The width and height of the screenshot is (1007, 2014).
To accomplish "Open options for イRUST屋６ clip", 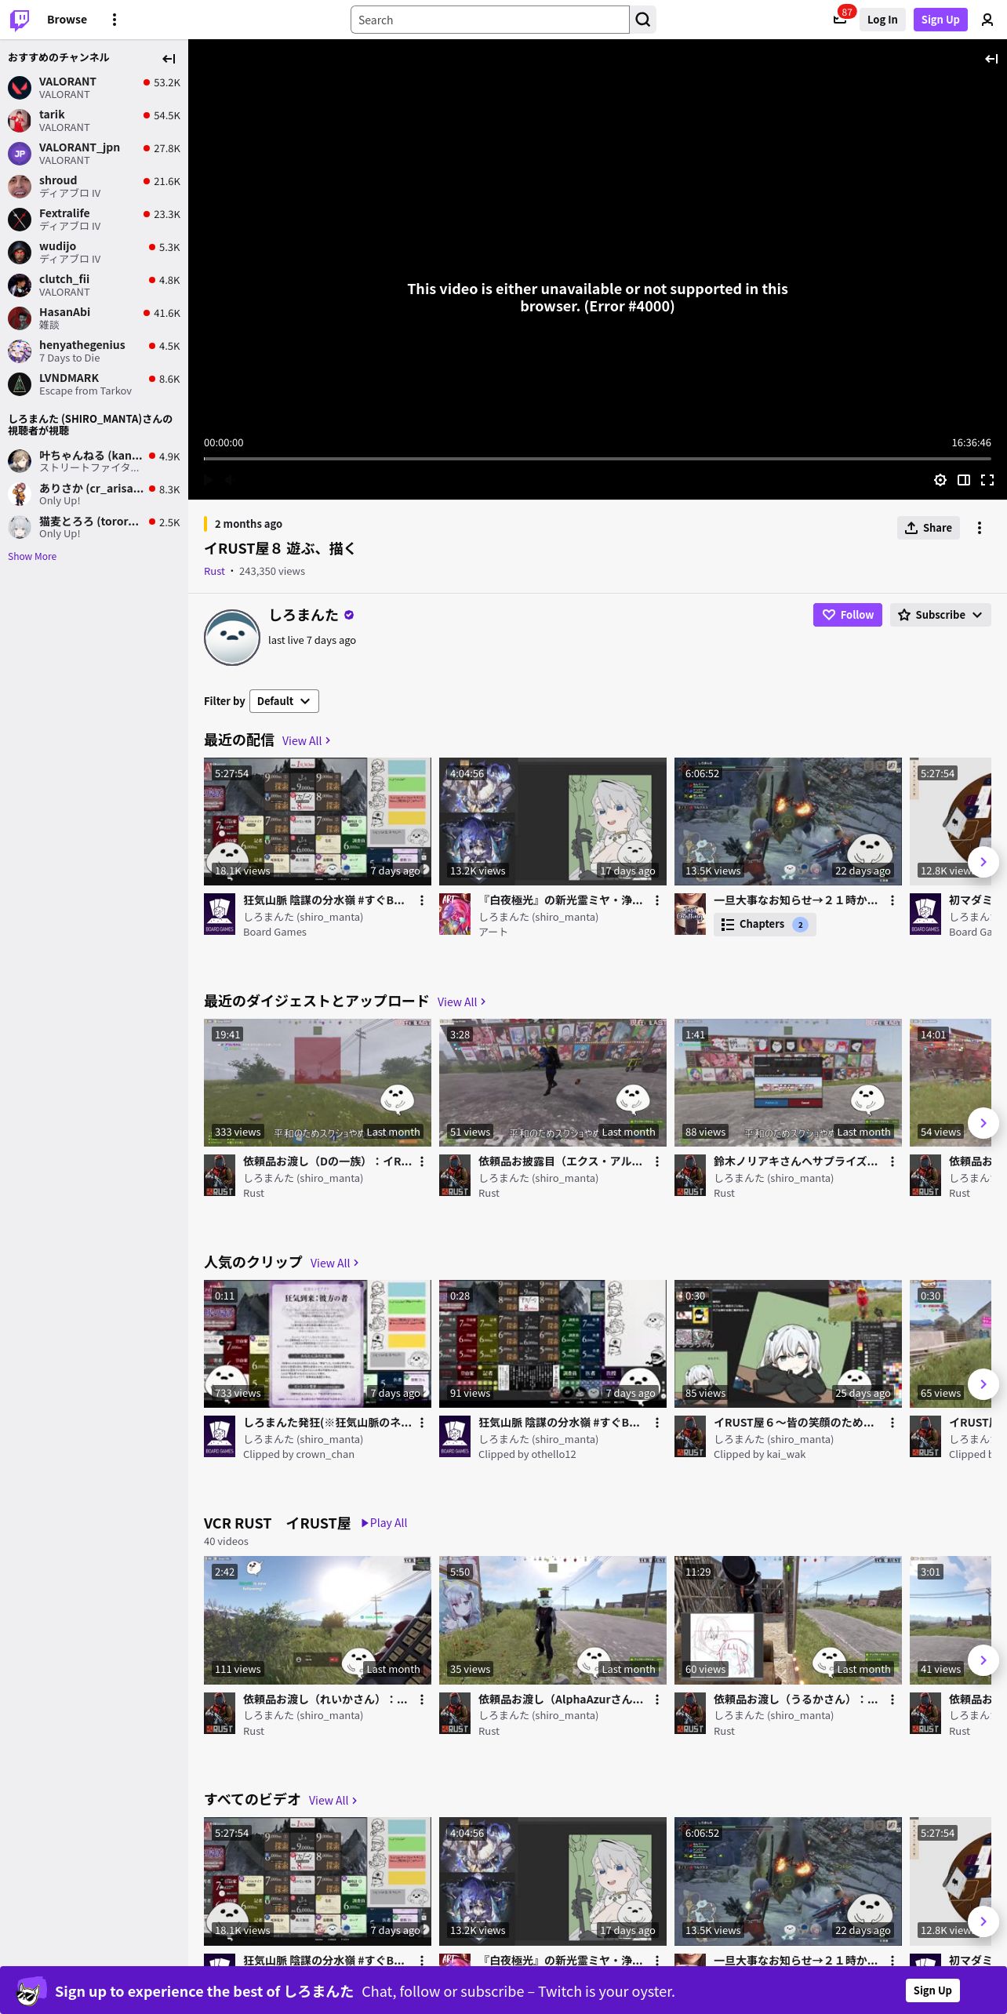I will (x=892, y=1423).
